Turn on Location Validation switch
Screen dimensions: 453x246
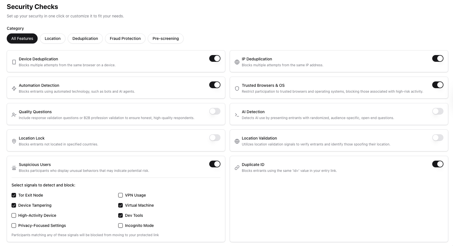click(x=438, y=138)
